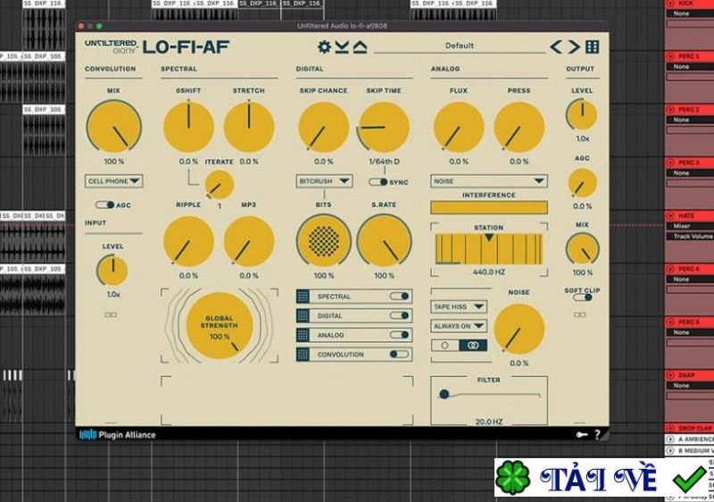This screenshot has width=714, height=502.
Task: Click the Output LEVEL knob
Action: 583,115
